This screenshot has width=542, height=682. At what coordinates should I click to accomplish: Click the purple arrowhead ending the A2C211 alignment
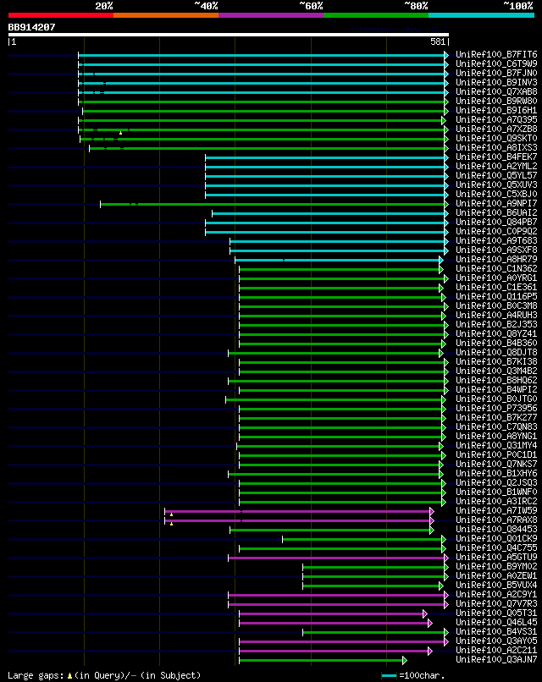pyautogui.click(x=430, y=652)
